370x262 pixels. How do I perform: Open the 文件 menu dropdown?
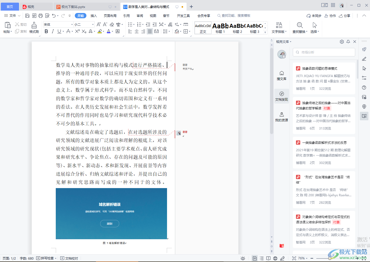point(12,16)
